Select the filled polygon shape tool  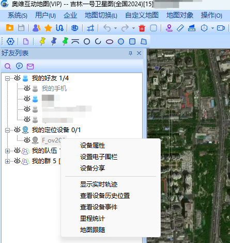pos(144,41)
